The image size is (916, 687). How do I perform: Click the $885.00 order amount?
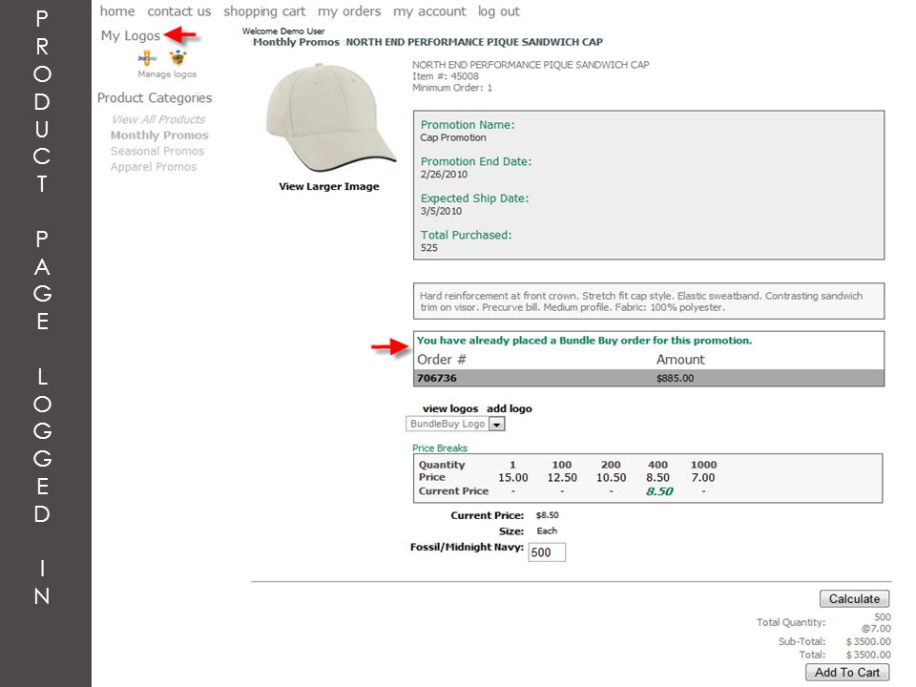(675, 378)
